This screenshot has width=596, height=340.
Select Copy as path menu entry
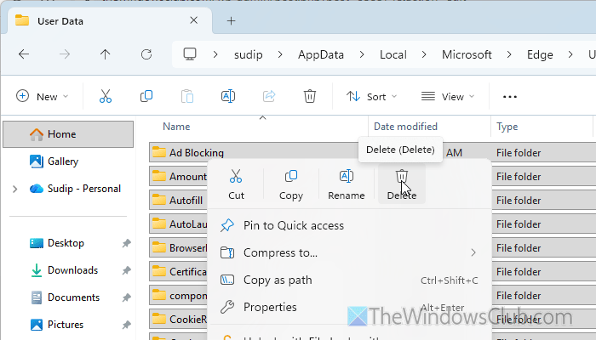(349, 280)
